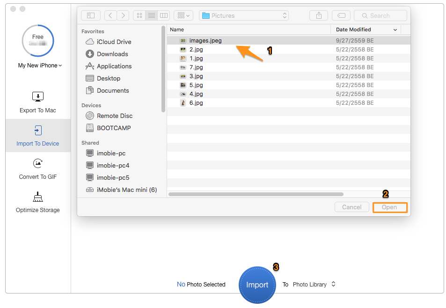Click the Cancel button
Screen dimensions: 446x308
351,207
